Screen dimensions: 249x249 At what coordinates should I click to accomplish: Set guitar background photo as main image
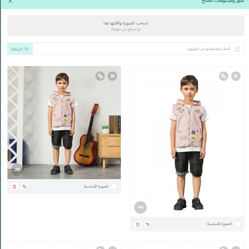[x=114, y=186]
